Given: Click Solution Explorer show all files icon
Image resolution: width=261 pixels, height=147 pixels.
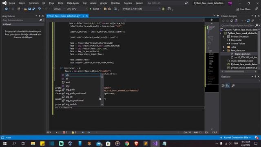Looking at the screenshot, I should pos(253,21).
